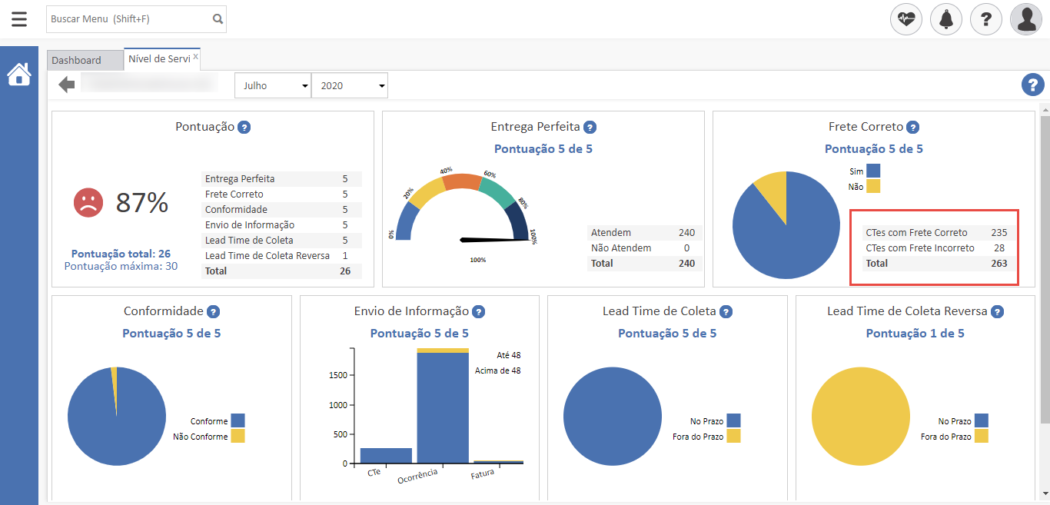The width and height of the screenshot is (1050, 505).
Task: Click the vertical scrollbar on the right
Action: point(1044,269)
